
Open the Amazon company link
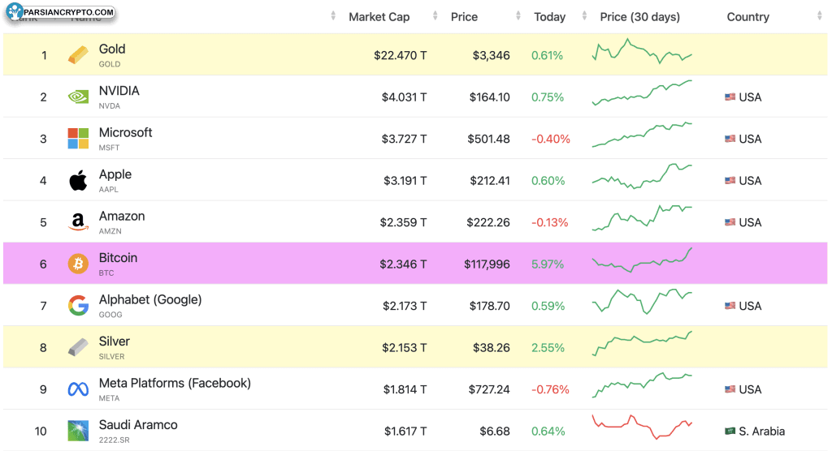pyautogui.click(x=122, y=217)
